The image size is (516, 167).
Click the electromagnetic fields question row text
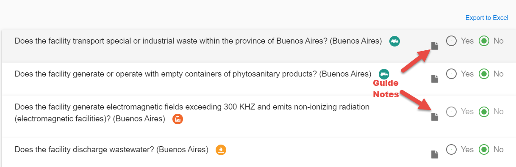(192, 113)
